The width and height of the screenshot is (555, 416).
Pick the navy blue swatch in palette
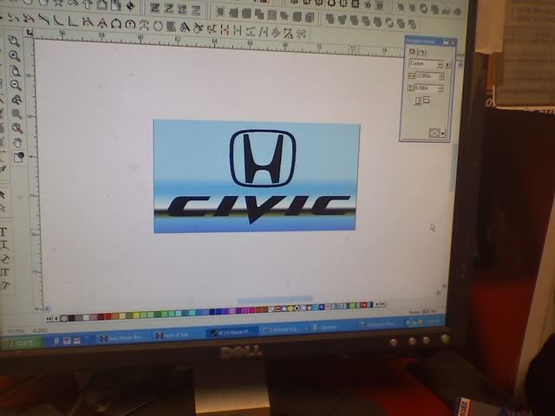coord(212,312)
